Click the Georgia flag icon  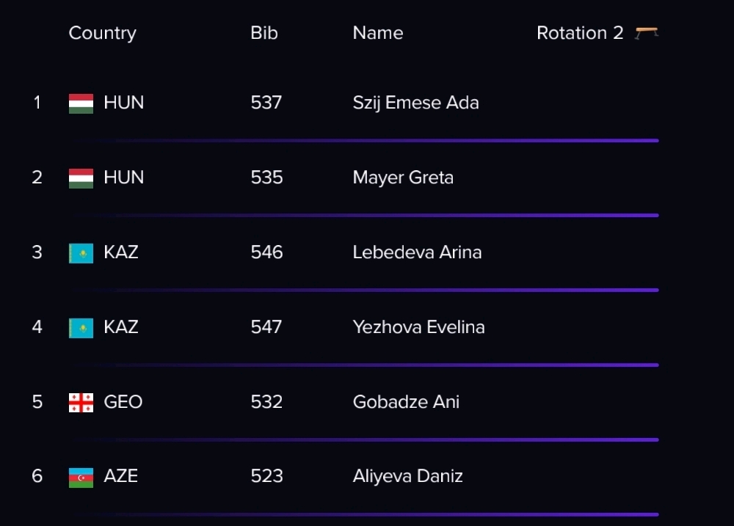click(81, 403)
